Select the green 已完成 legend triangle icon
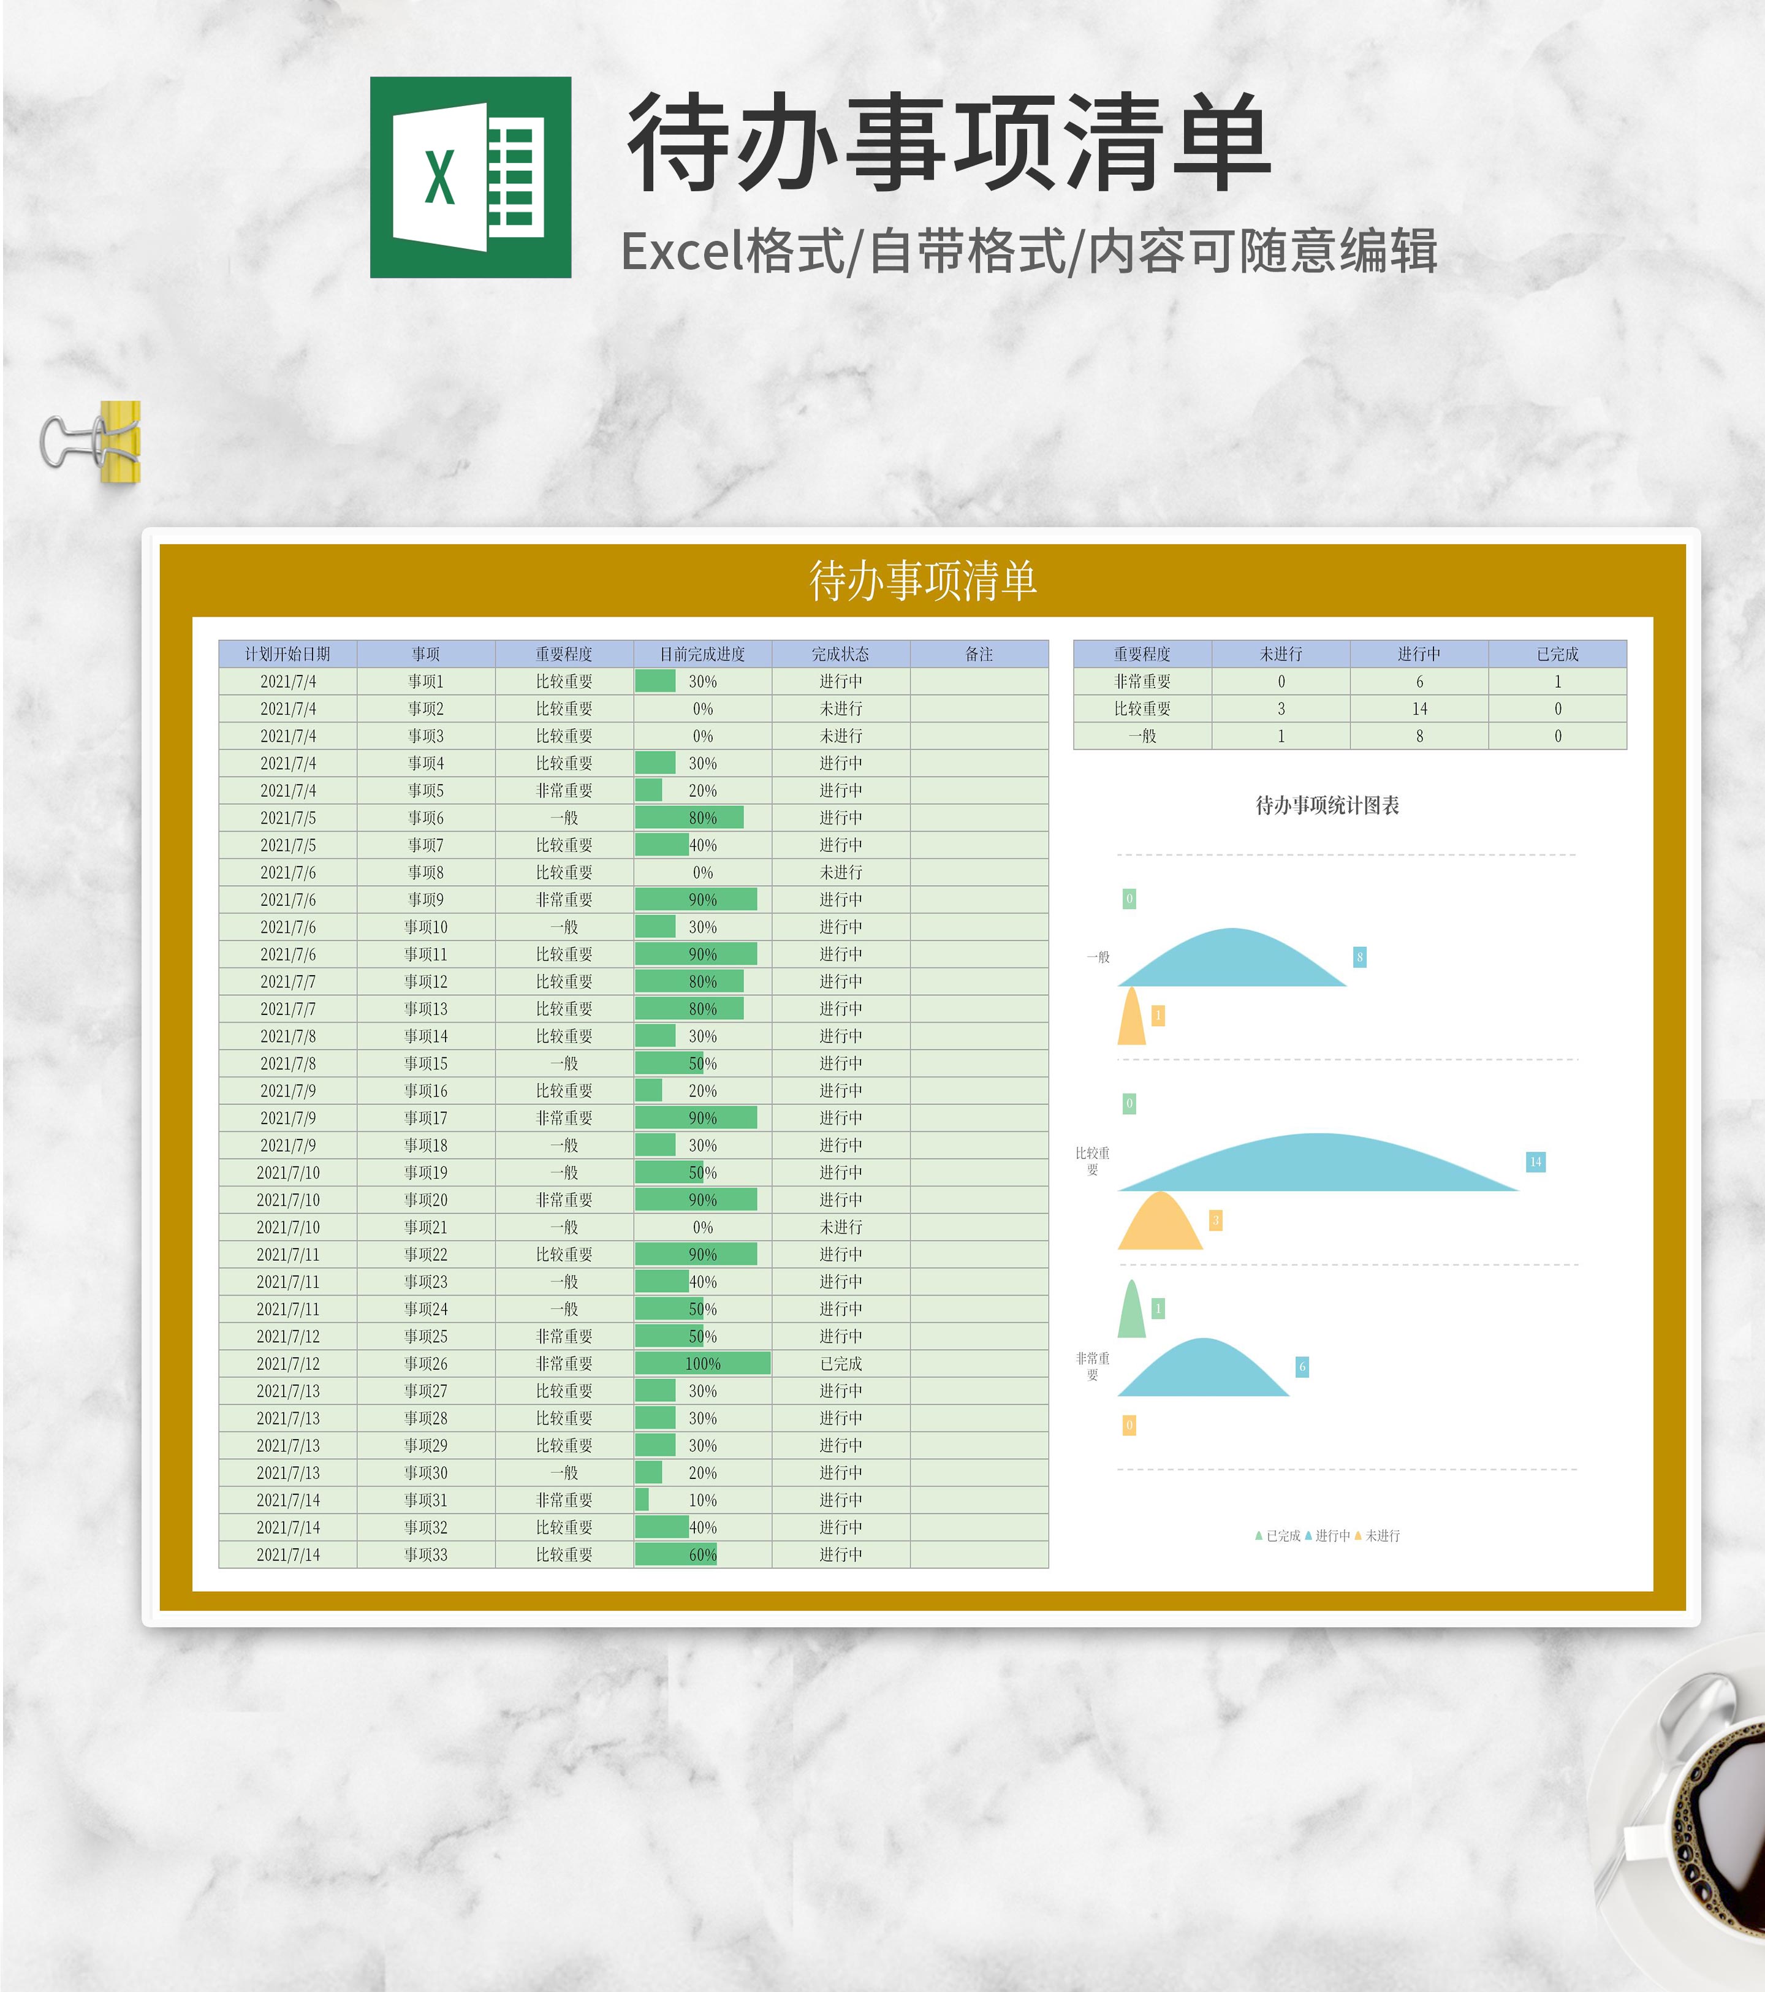1765x1992 pixels. [x=1259, y=1535]
